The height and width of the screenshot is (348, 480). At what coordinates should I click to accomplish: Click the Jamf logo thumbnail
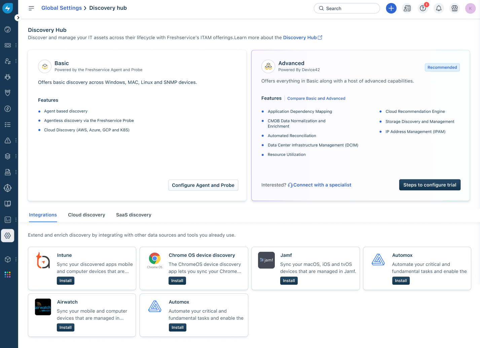266,260
